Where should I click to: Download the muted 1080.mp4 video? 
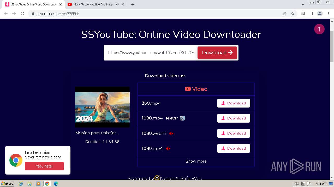[x=234, y=148]
